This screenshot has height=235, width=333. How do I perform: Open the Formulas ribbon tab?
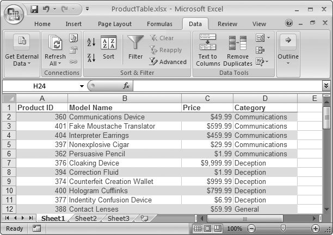[x=159, y=24]
